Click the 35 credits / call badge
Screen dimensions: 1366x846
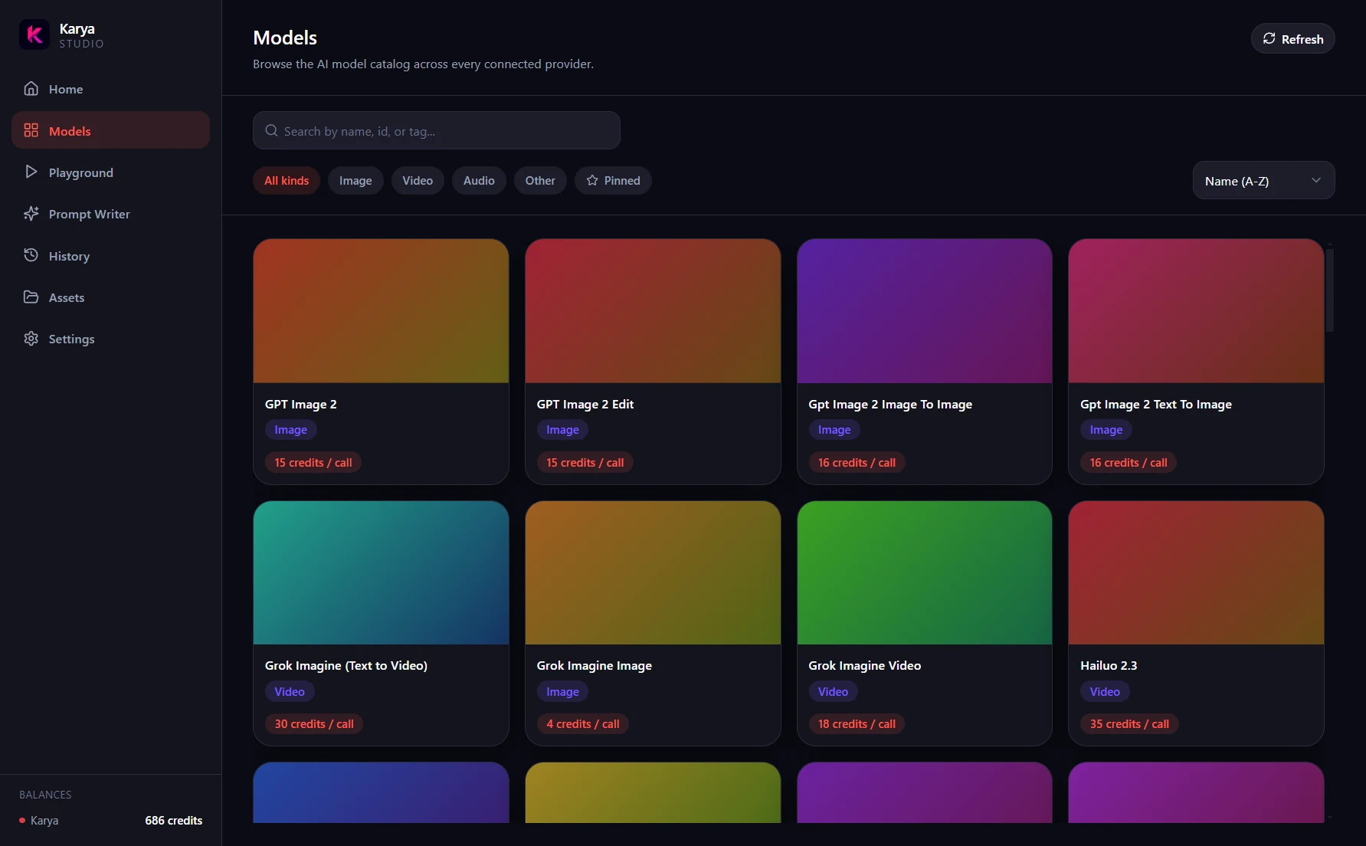(x=1129, y=723)
